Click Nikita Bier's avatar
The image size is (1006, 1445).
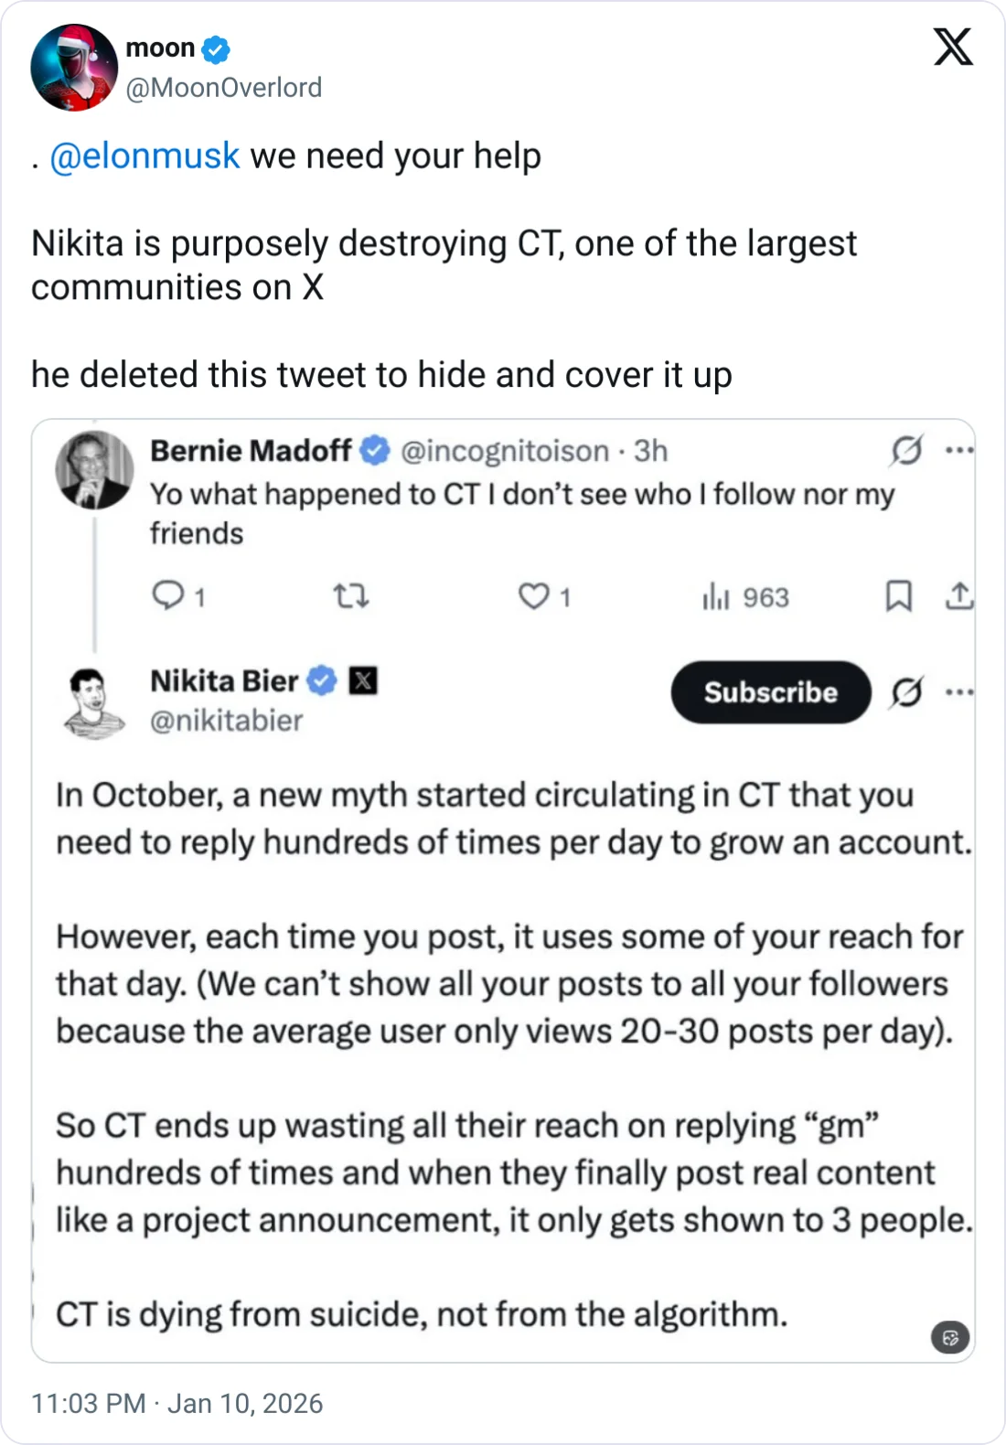[x=94, y=702]
